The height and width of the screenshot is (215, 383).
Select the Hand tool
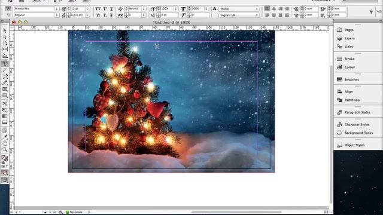pyautogui.click(x=5, y=143)
